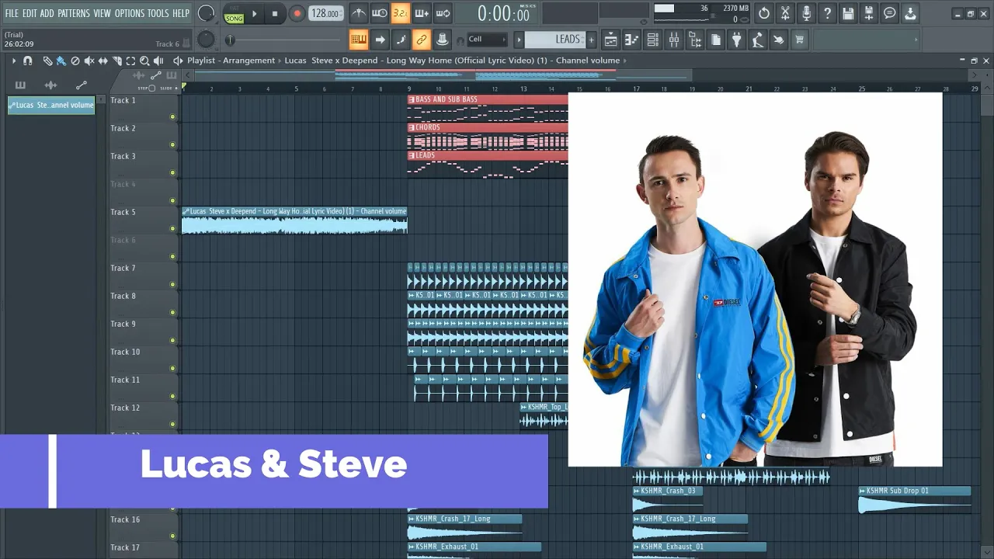Image resolution: width=994 pixels, height=559 pixels.
Task: Click the render audio export icon
Action: click(869, 13)
